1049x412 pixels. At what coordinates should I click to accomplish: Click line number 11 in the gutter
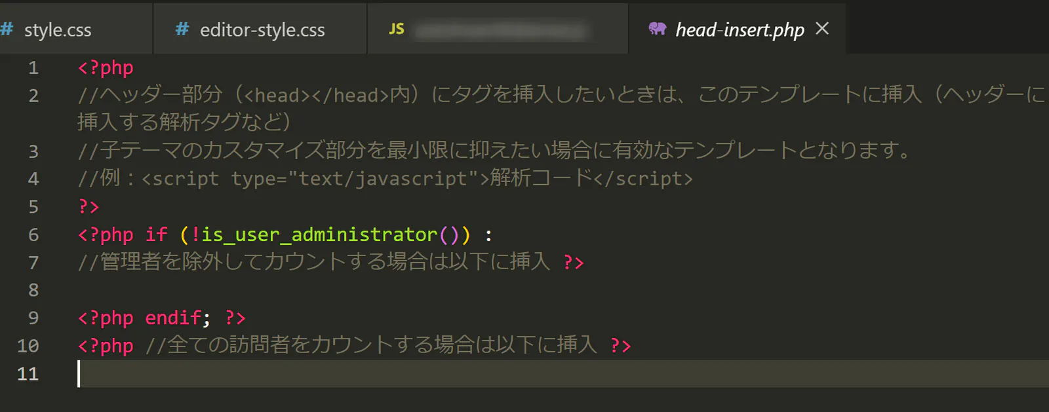[x=28, y=374]
